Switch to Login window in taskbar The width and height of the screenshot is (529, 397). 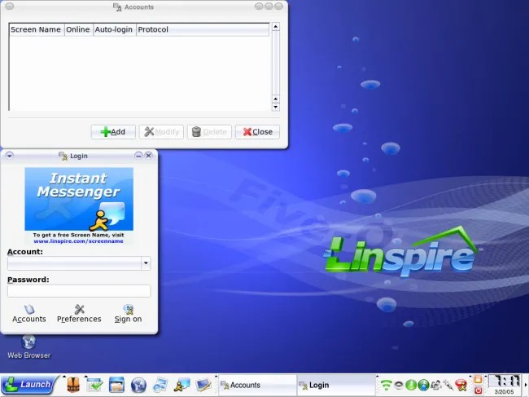point(335,385)
